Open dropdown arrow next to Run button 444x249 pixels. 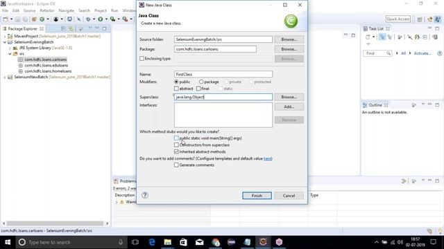tap(106, 19)
